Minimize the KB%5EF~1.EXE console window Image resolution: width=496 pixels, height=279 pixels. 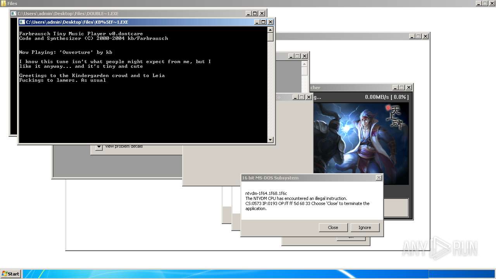pyautogui.click(x=257, y=22)
